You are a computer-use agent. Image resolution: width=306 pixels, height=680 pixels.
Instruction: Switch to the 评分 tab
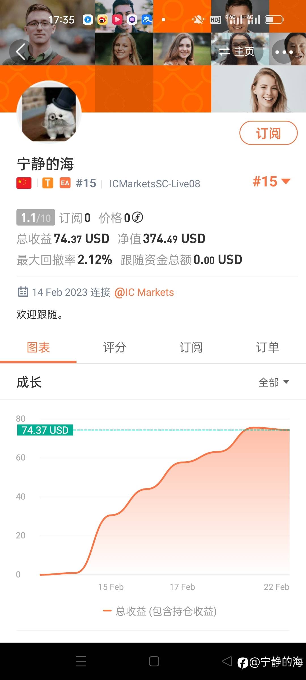click(x=115, y=347)
